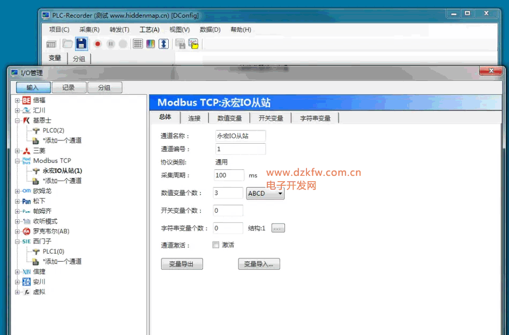The image size is (509, 335).
Task: Expand the 欧姆龙 tree node
Action: pos(17,191)
